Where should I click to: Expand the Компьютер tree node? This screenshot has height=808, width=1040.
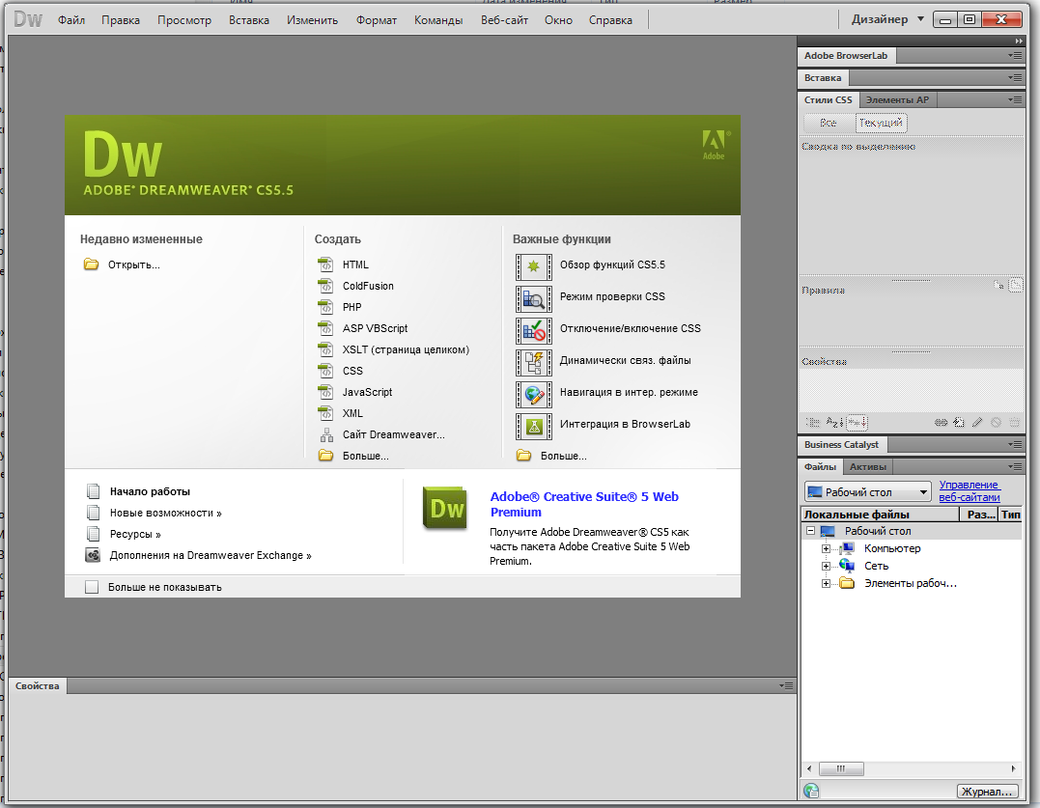(826, 548)
